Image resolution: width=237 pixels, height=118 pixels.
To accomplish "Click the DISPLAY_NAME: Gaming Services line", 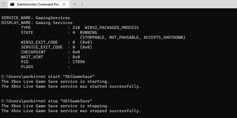I will [x=37, y=23].
